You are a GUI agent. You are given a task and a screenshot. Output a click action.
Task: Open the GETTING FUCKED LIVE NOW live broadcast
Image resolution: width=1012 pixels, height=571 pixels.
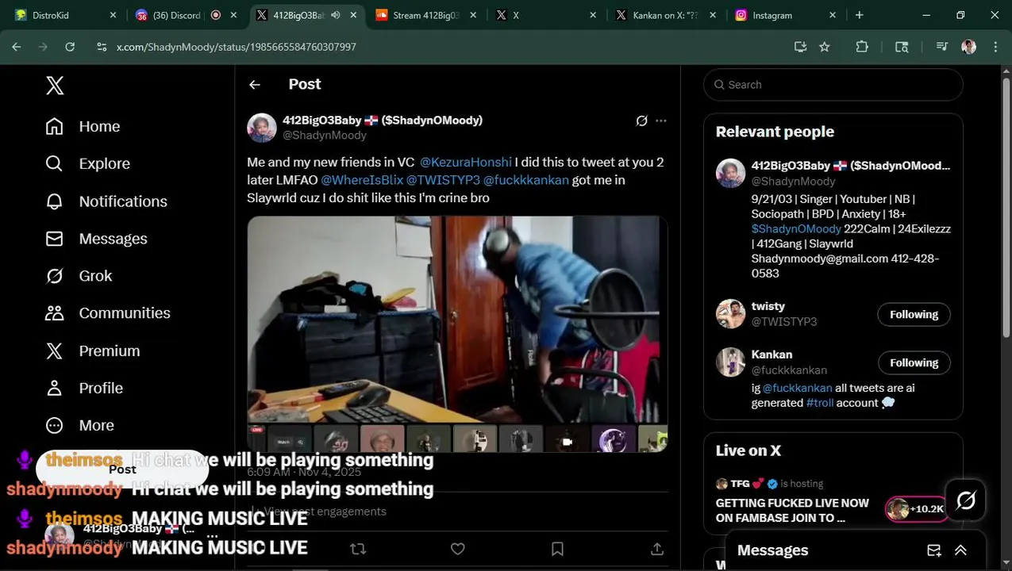coord(792,510)
